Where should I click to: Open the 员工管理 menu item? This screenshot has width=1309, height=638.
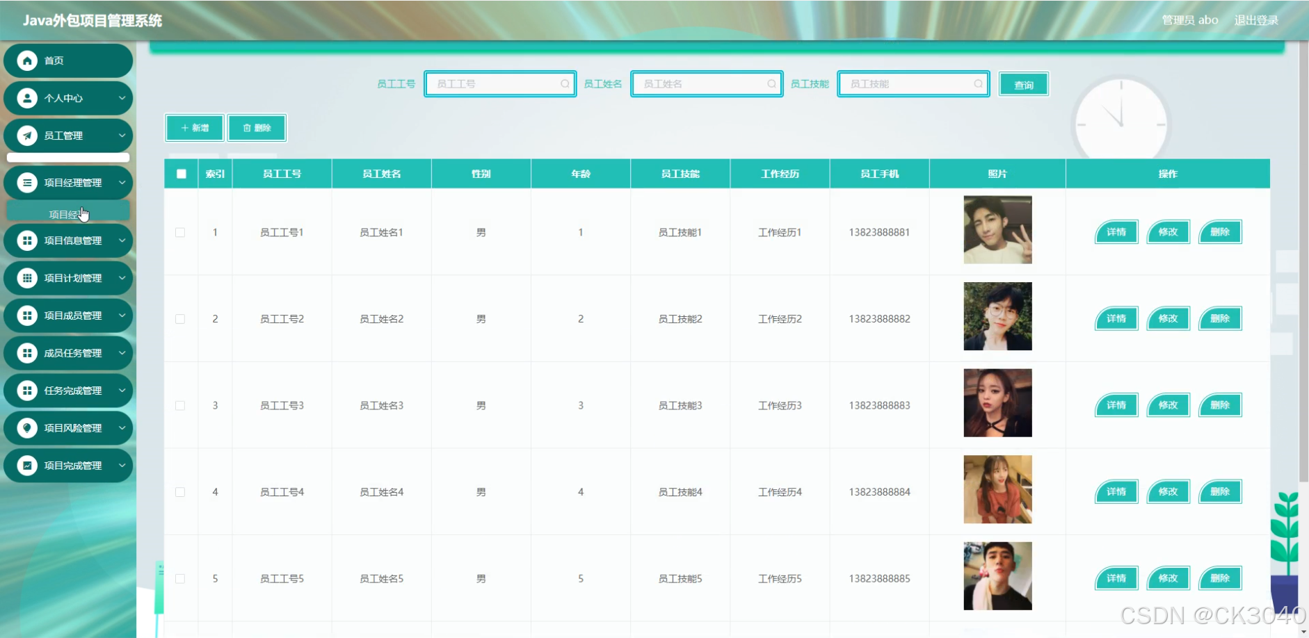[68, 136]
